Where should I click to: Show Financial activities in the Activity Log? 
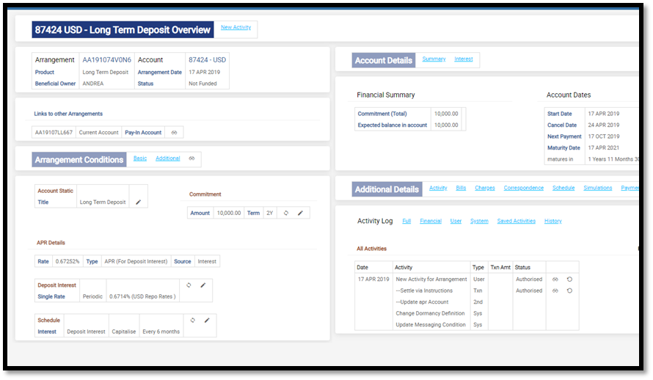click(431, 221)
